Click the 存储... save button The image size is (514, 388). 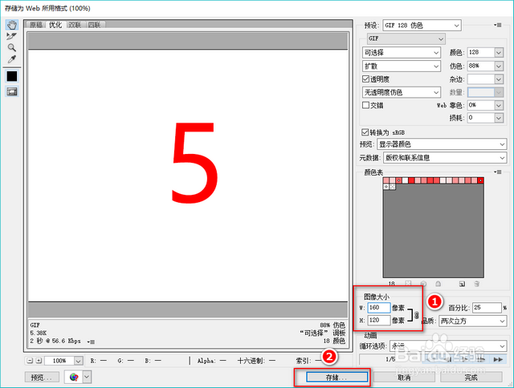click(337, 378)
